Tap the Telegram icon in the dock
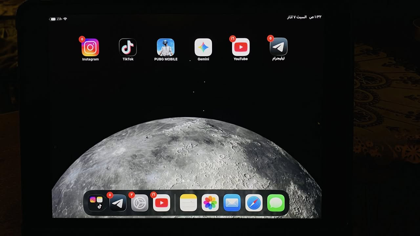 [x=118, y=203]
